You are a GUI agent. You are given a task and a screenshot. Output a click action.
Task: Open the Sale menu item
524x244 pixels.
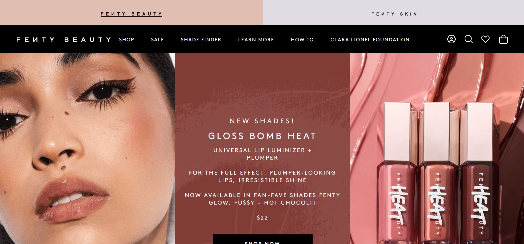[x=158, y=40]
